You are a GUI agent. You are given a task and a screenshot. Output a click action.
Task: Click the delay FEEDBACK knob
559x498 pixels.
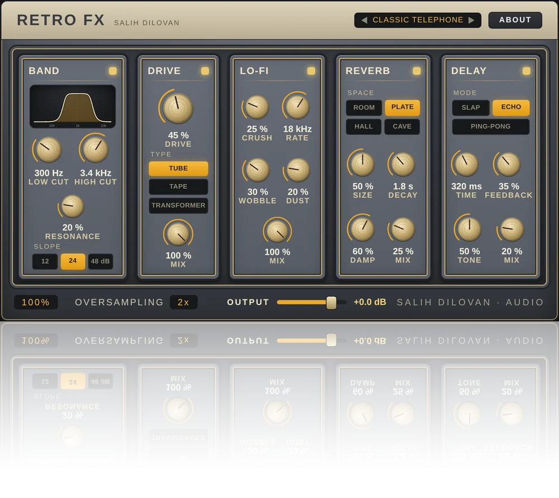click(x=508, y=164)
